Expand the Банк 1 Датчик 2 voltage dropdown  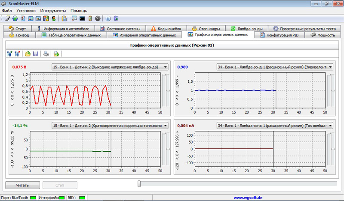166,67
